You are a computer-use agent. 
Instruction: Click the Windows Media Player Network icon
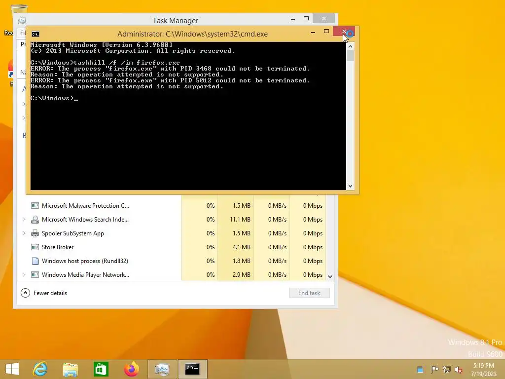coord(35,275)
